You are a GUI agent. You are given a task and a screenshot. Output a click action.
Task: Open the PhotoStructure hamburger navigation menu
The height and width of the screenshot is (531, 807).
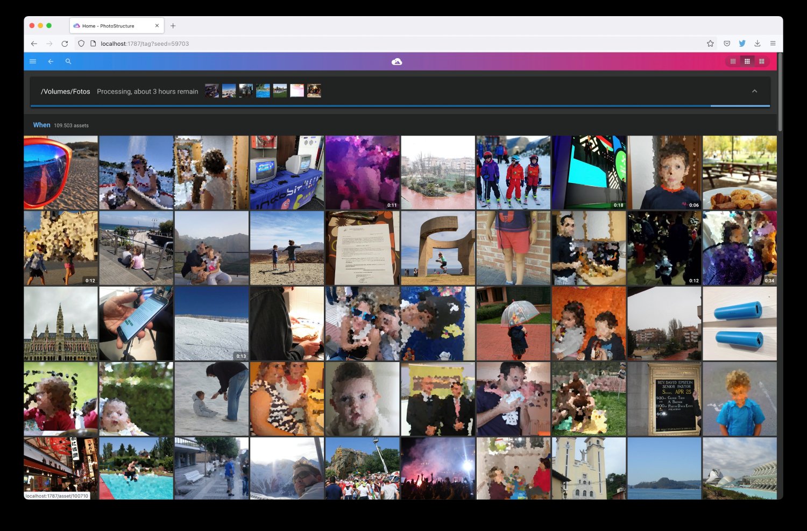33,61
